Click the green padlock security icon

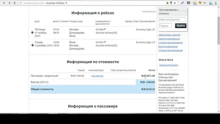click(167, 3)
